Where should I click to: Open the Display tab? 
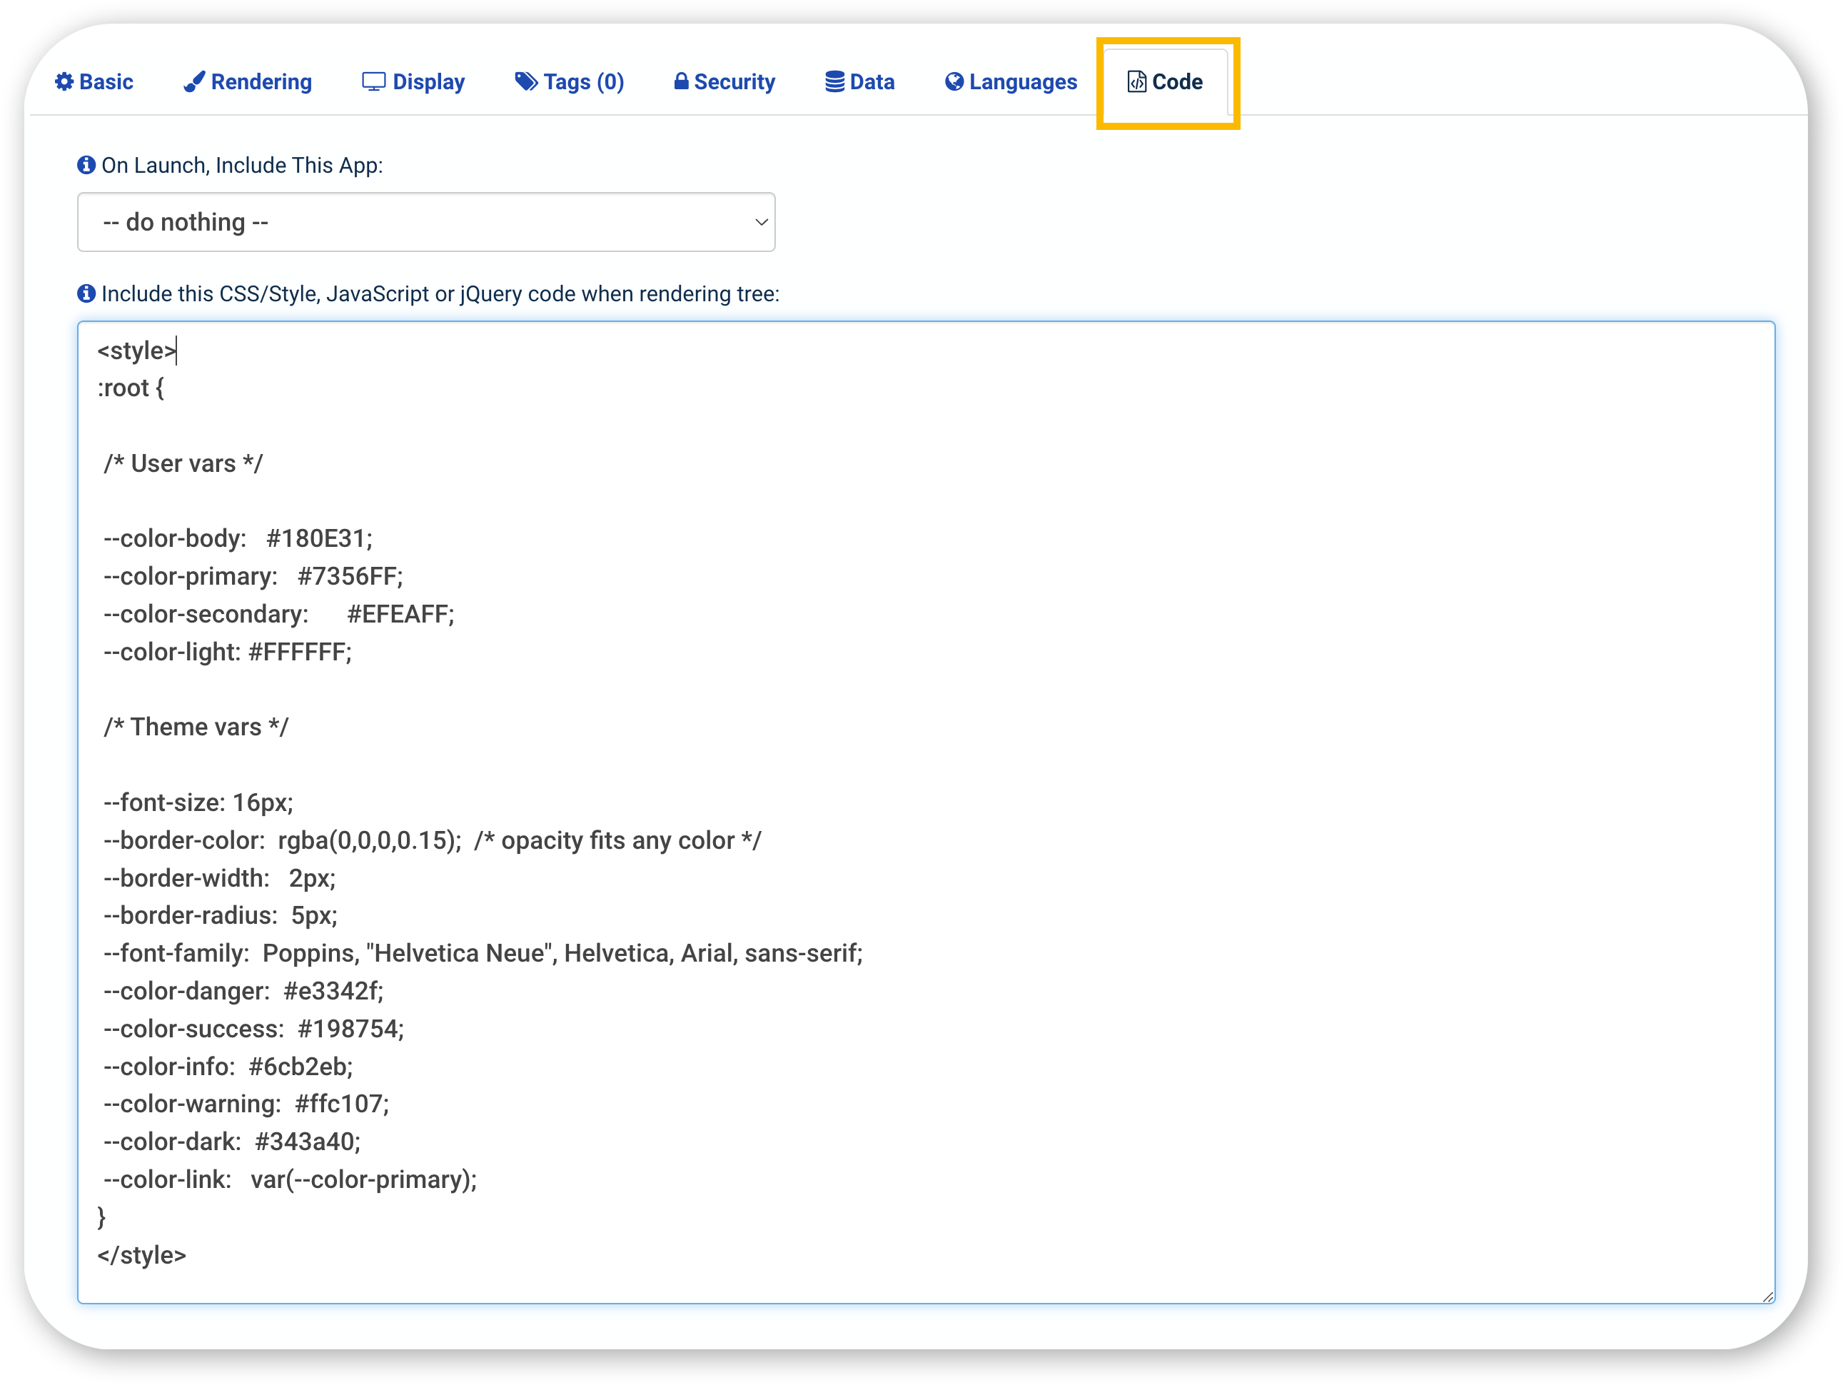(x=428, y=81)
